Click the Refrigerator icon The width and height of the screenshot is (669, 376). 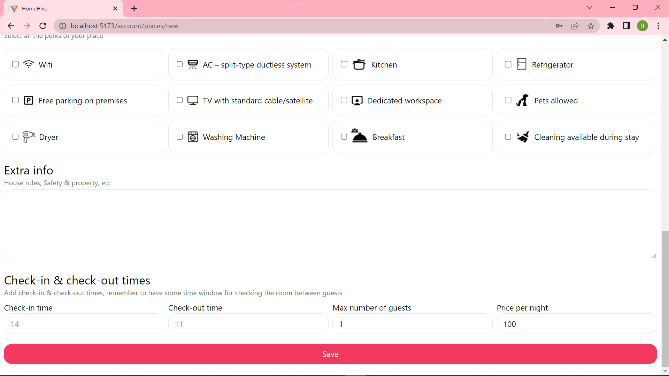click(522, 64)
